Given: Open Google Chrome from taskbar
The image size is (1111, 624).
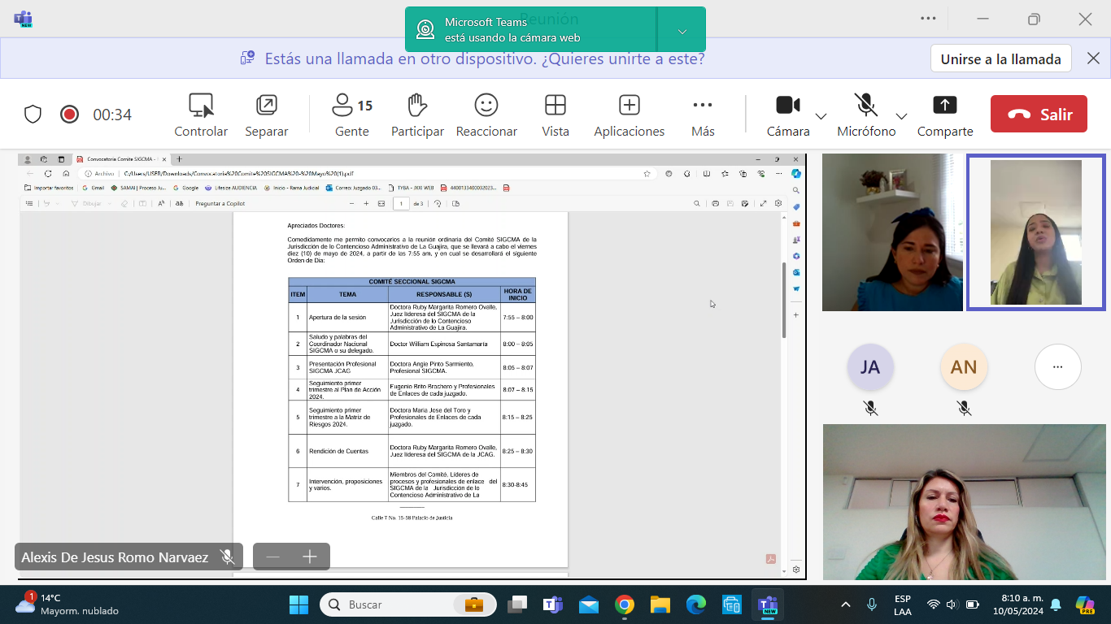Looking at the screenshot, I should (x=625, y=604).
